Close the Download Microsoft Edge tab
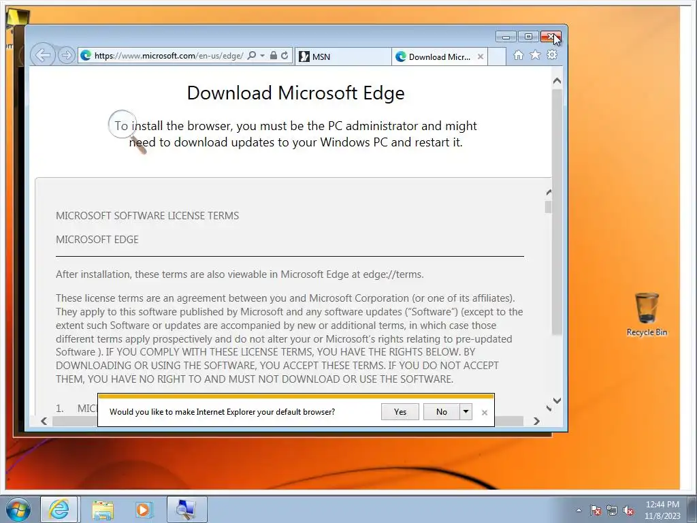Image resolution: width=697 pixels, height=523 pixels. click(x=481, y=57)
